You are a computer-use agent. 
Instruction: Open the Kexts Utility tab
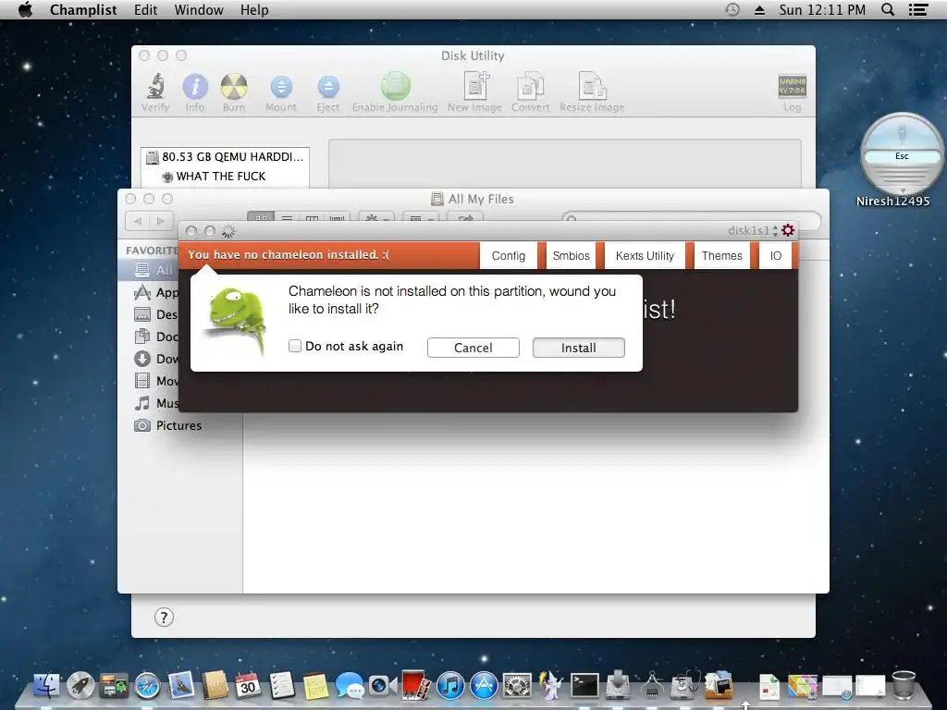(x=645, y=256)
